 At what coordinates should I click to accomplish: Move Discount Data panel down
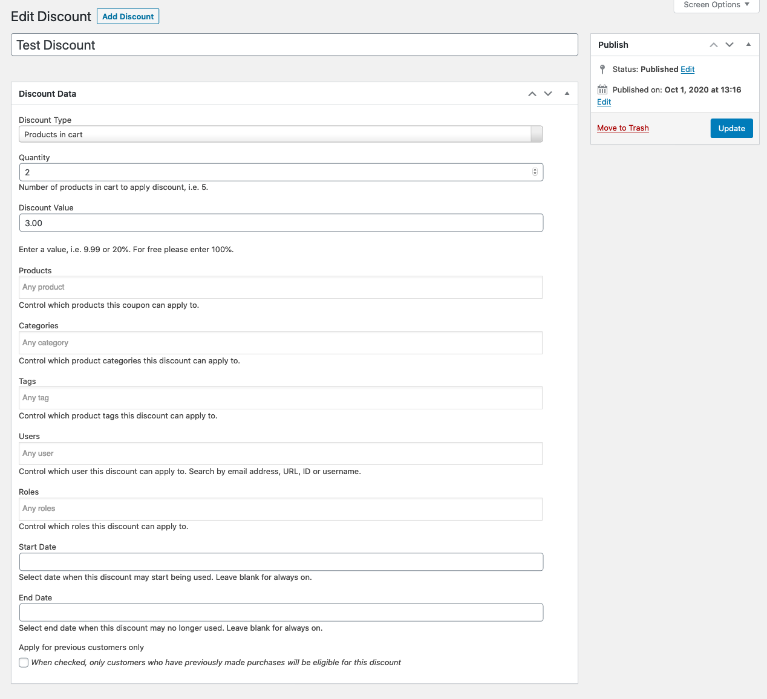pos(548,94)
